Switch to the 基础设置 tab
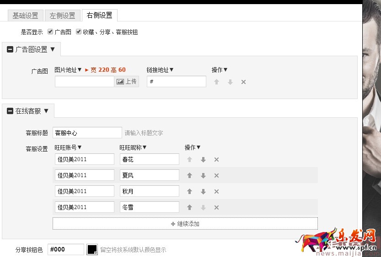This screenshot has height=257, width=381. (x=25, y=16)
